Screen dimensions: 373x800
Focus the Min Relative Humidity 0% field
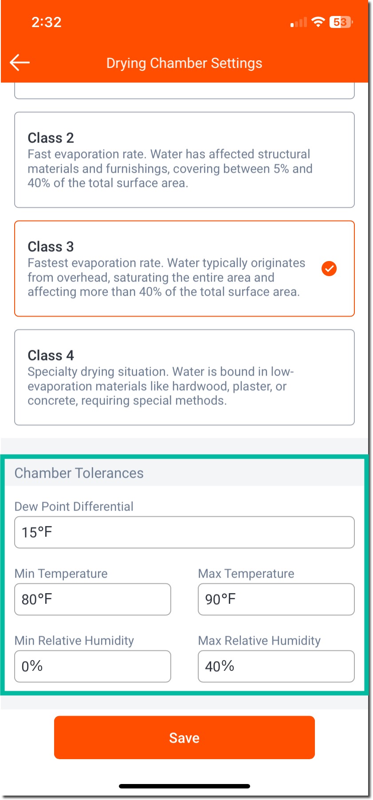pyautogui.click(x=92, y=666)
